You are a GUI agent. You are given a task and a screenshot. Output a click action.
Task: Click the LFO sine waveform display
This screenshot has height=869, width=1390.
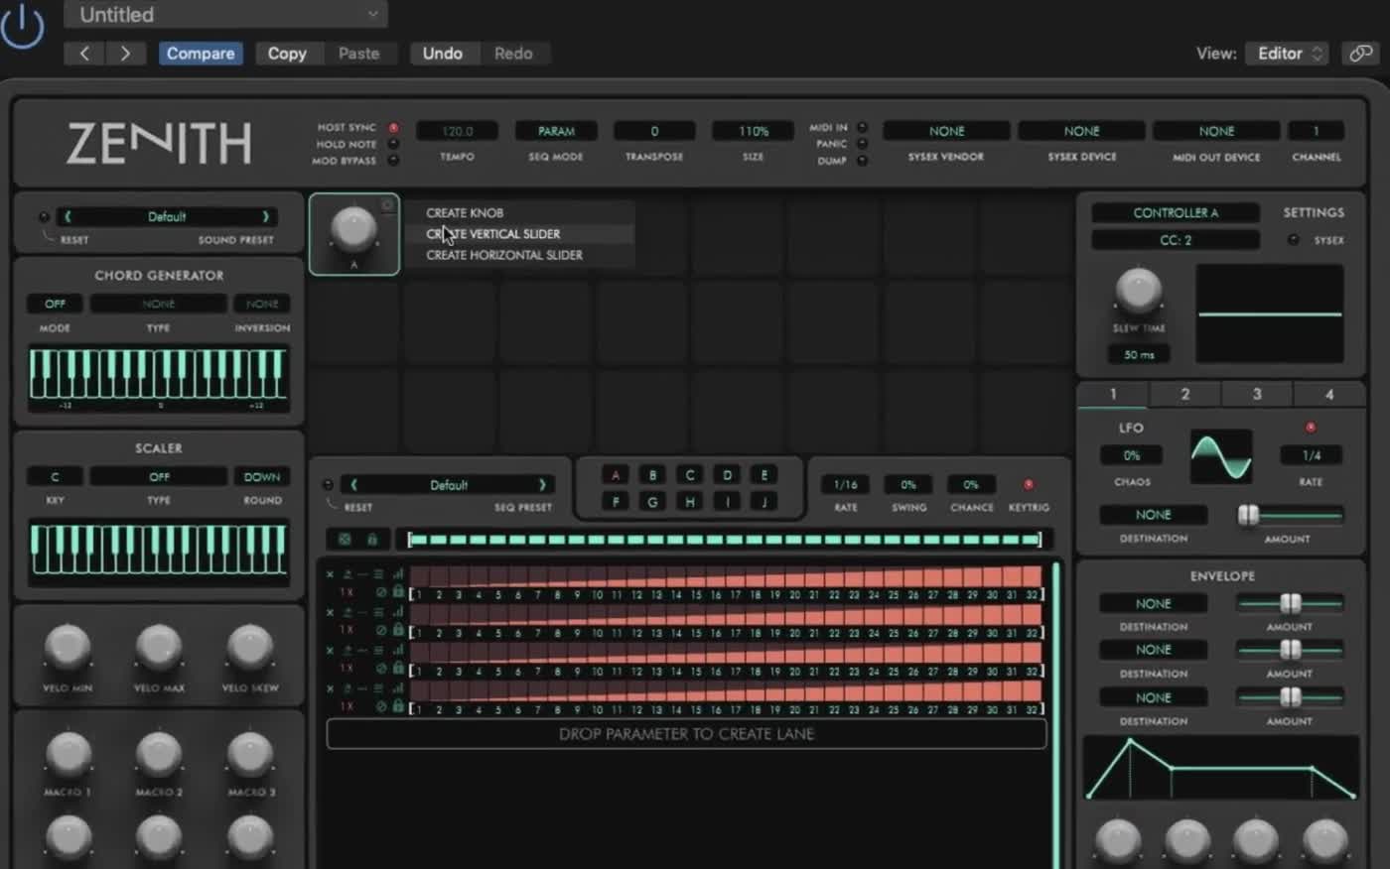(x=1221, y=456)
